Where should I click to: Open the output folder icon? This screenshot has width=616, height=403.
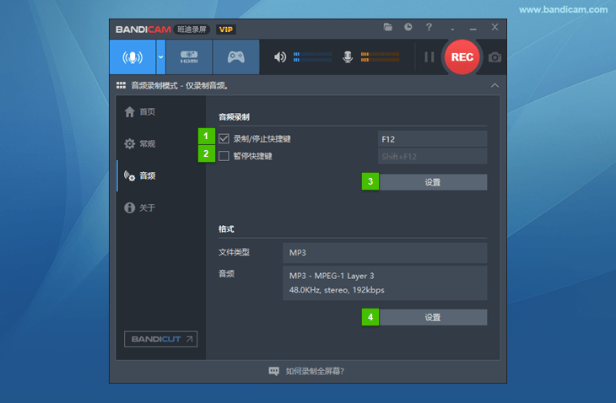pyautogui.click(x=388, y=27)
